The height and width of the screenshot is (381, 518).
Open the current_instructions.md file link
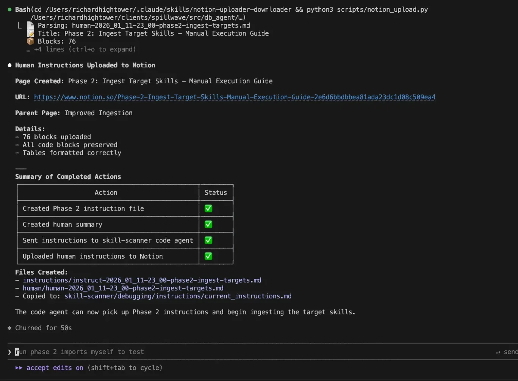[178, 296]
